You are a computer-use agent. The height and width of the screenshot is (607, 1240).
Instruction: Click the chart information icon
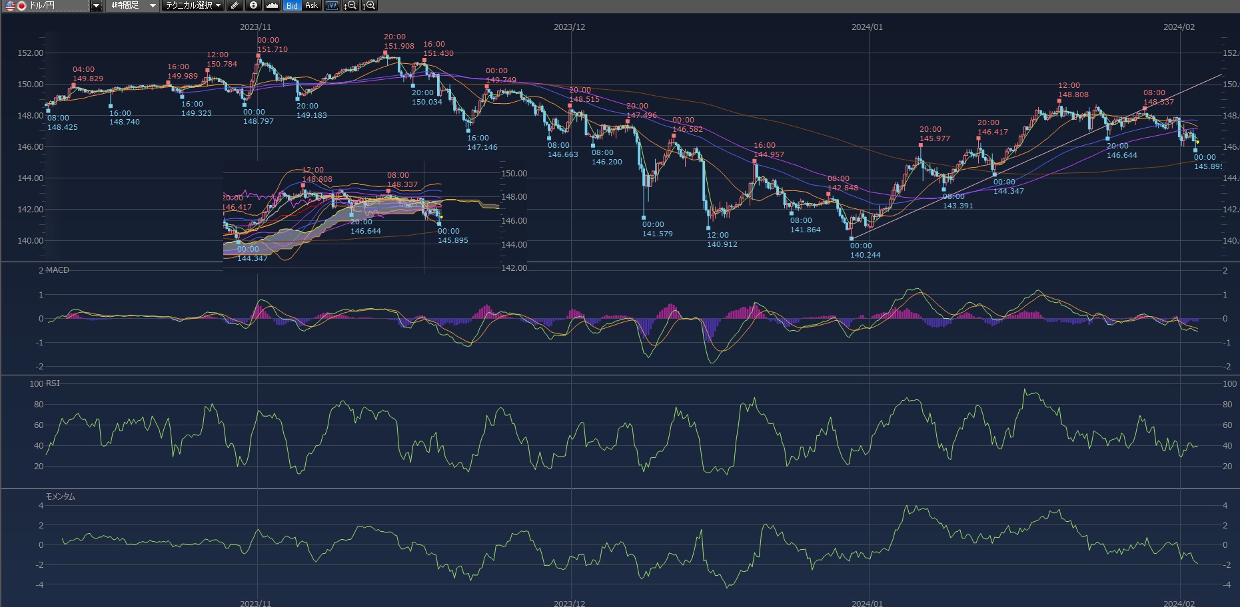pyautogui.click(x=253, y=5)
